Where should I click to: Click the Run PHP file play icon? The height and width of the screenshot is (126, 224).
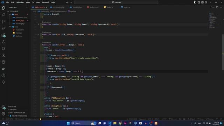211,7
